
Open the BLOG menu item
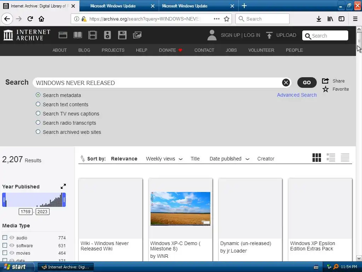pyautogui.click(x=84, y=50)
